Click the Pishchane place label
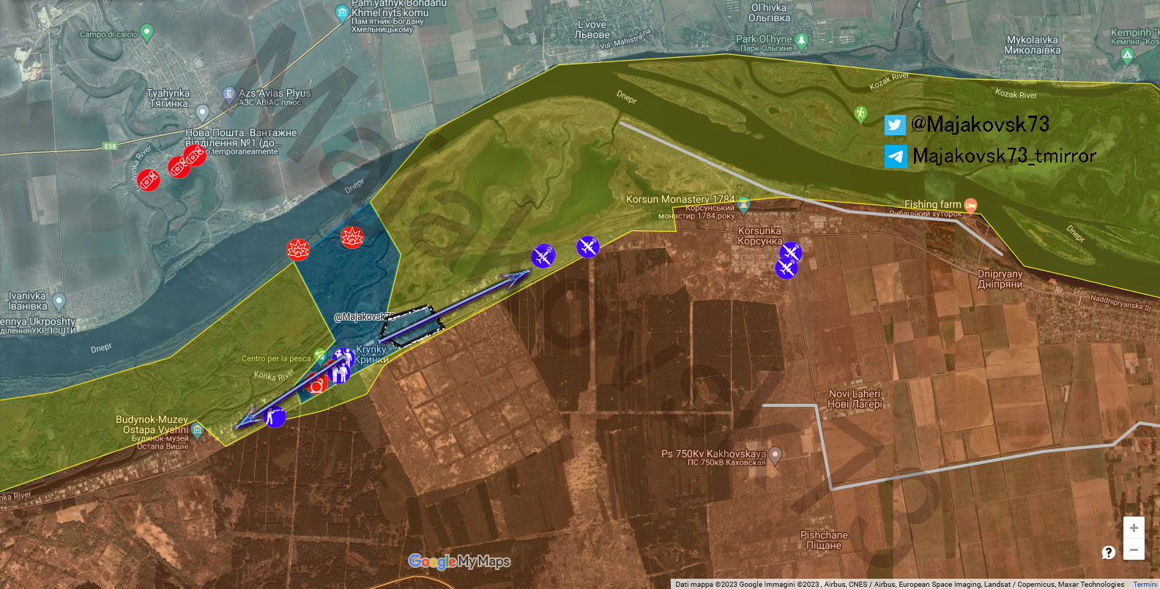The height and width of the screenshot is (589, 1160). coord(824,540)
